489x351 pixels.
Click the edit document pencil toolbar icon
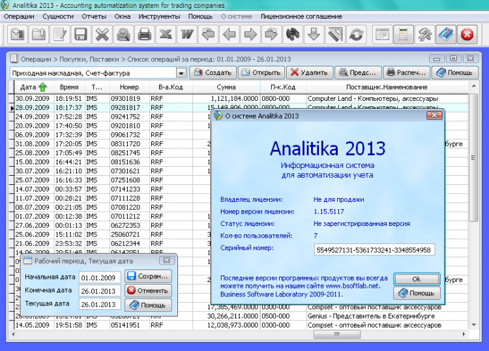click(x=60, y=35)
